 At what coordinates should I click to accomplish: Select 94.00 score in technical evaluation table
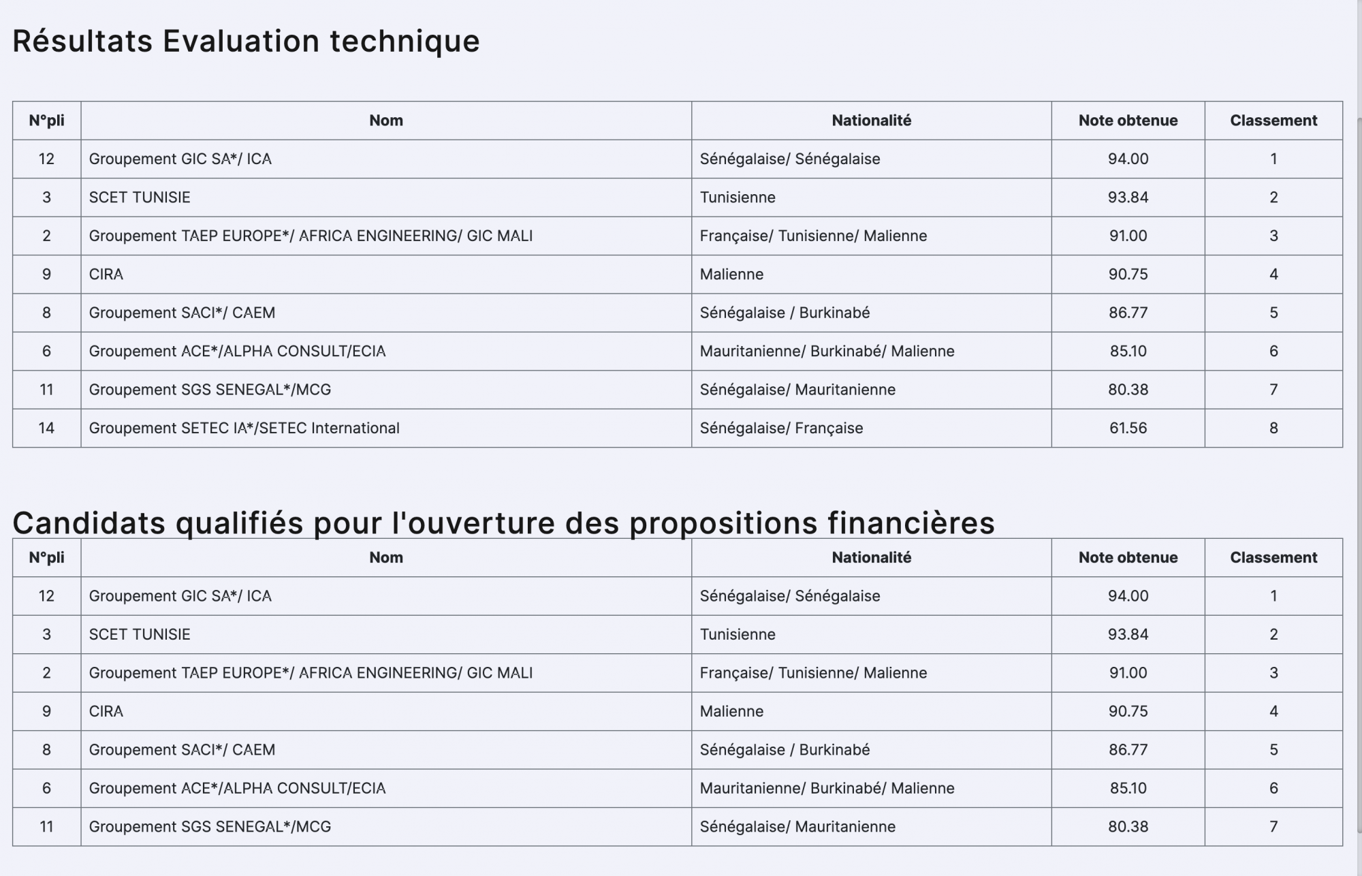[x=1127, y=159]
